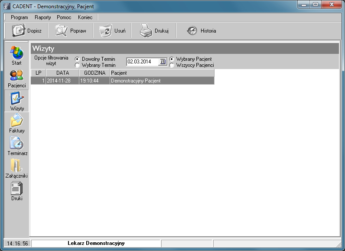Screen dimensions: 345x251
Task: Open the Druki forms section
Action: pyautogui.click(x=16, y=188)
